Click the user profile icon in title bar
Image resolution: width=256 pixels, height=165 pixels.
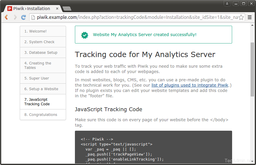(227, 4)
